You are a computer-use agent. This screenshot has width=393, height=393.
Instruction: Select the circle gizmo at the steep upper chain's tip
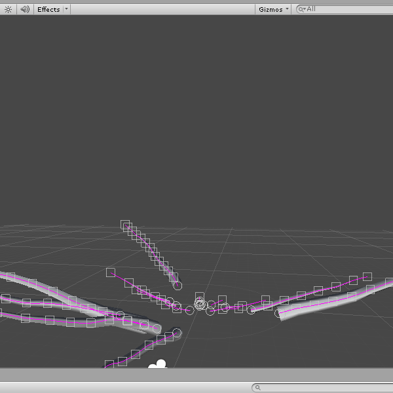click(x=177, y=285)
